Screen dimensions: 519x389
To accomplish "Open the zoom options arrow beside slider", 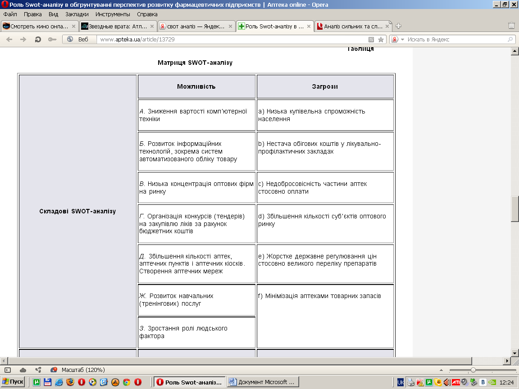I will pyautogui.click(x=441, y=370).
